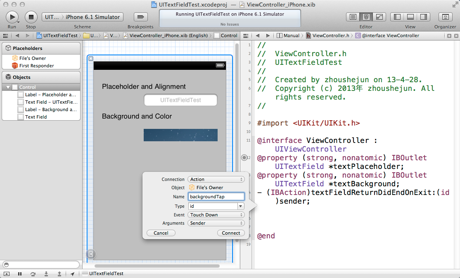The image size is (460, 278).
Task: Click the Step Out debug icon
Action: tap(59, 273)
